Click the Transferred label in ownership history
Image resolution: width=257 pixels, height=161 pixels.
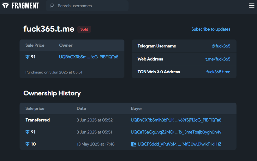37,120
